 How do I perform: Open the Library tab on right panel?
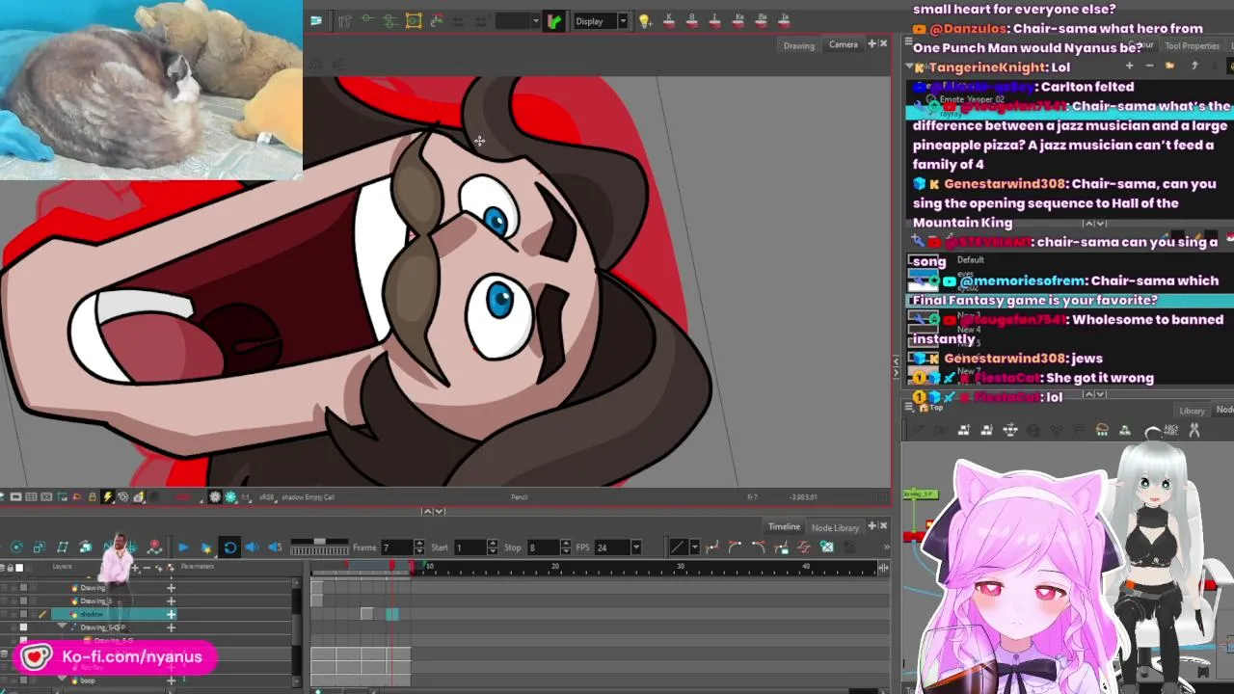(1193, 411)
